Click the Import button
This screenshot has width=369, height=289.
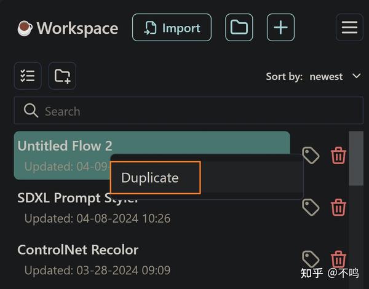pyautogui.click(x=172, y=28)
